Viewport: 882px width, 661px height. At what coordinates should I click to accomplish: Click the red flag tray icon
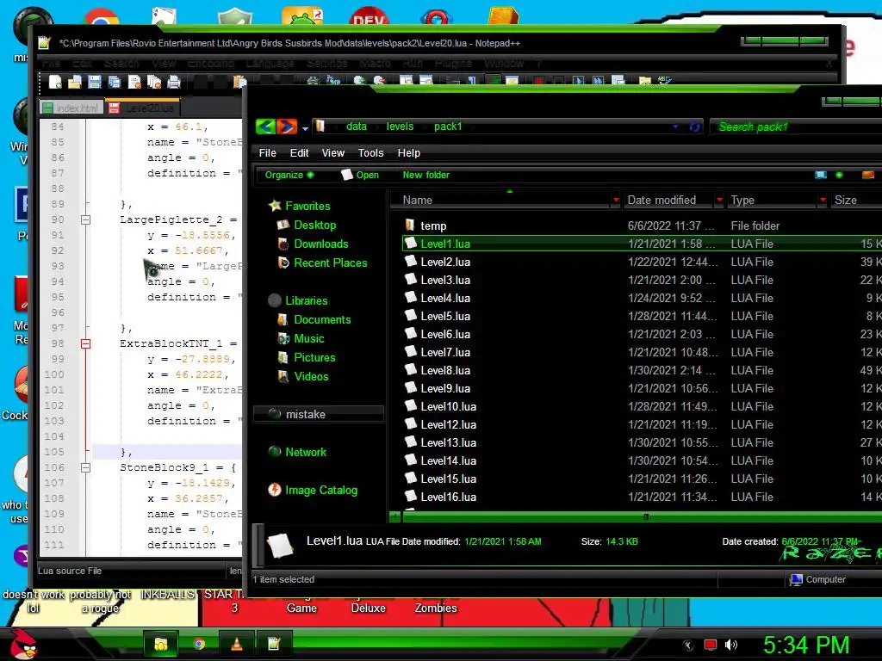pyautogui.click(x=711, y=645)
